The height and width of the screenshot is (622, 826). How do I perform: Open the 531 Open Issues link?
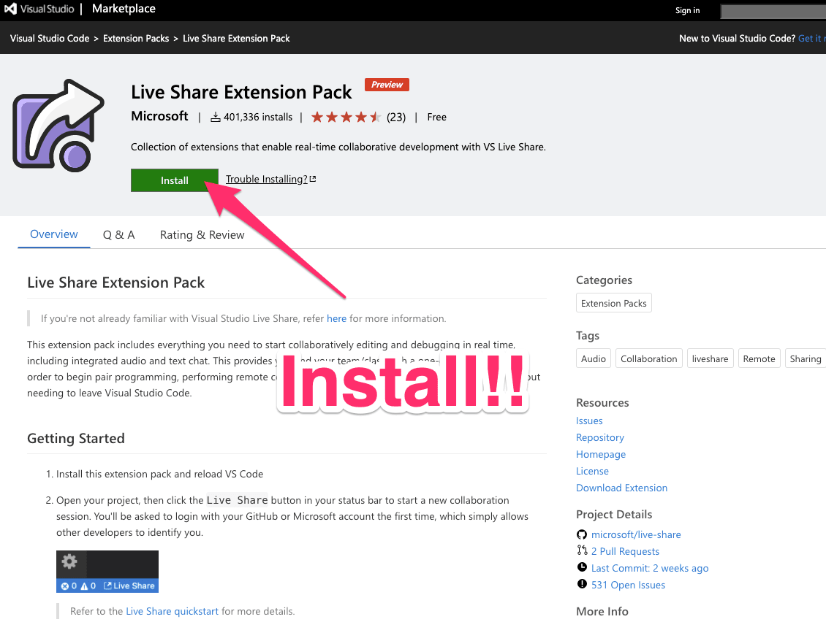tap(628, 585)
